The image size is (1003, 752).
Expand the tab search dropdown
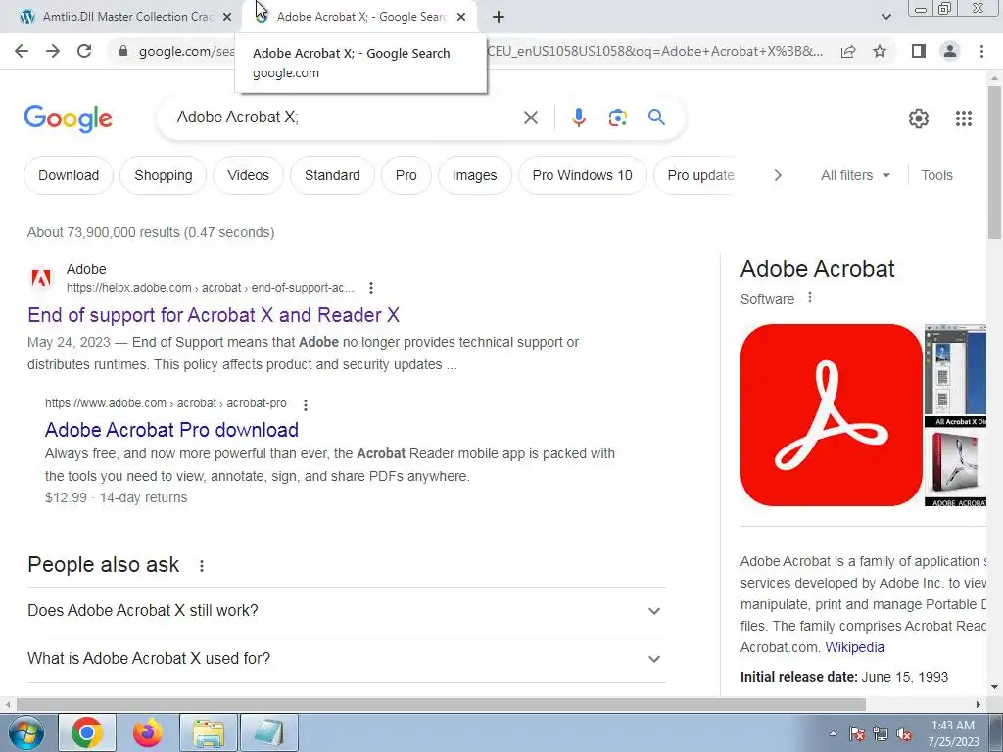pyautogui.click(x=885, y=17)
